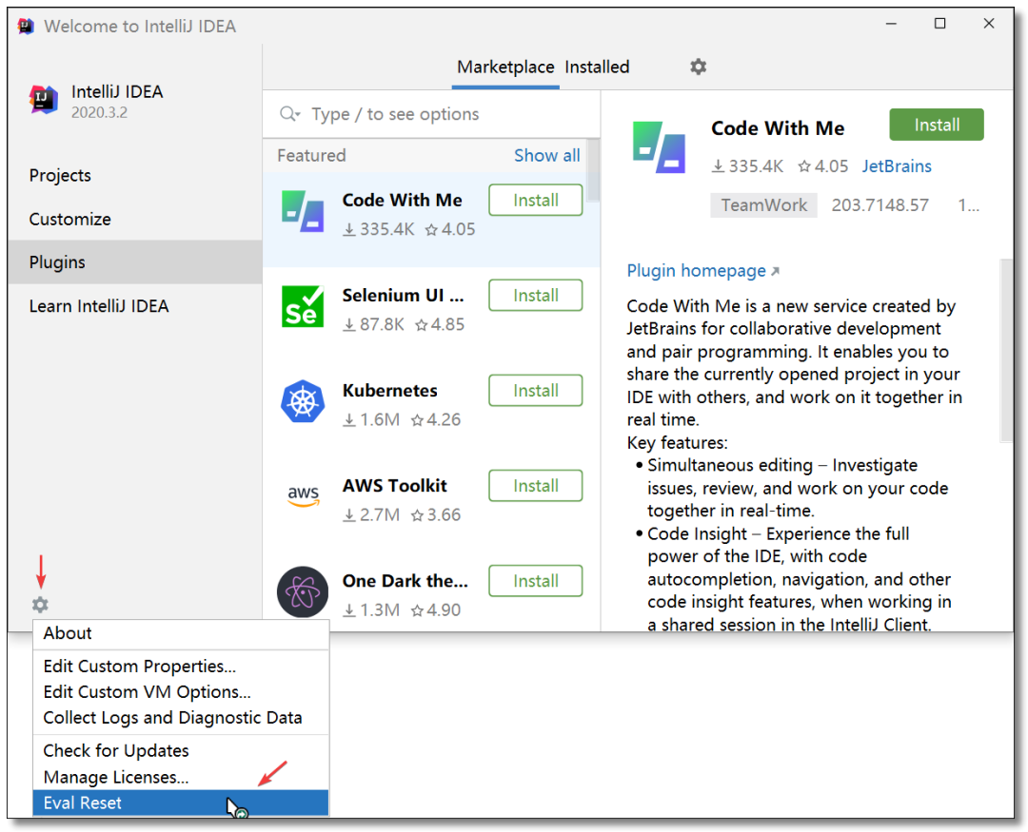The width and height of the screenshot is (1028, 832).
Task: Install the Kubernetes plugin
Action: 536,391
